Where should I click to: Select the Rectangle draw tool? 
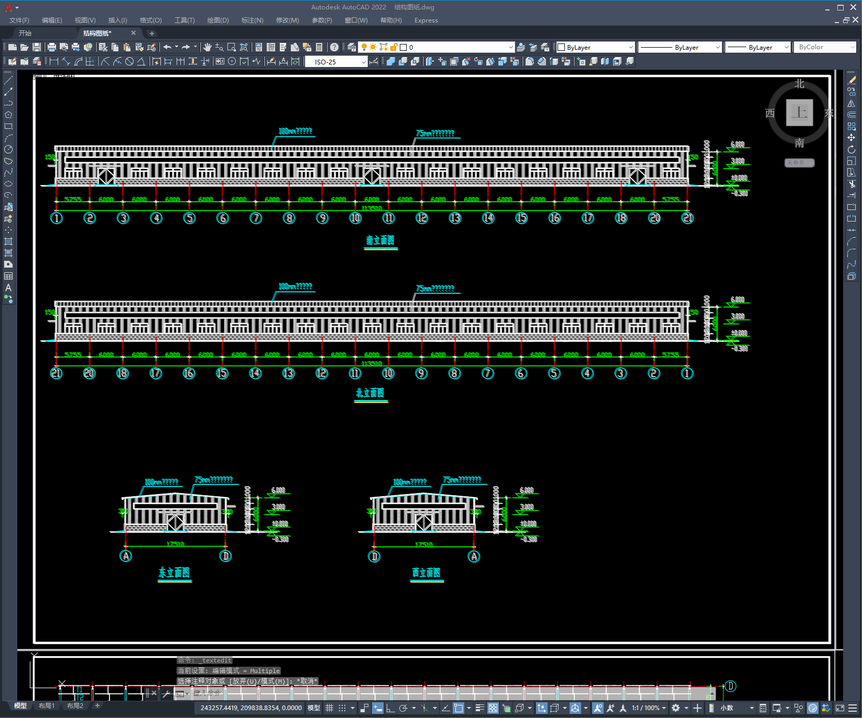click(x=8, y=126)
